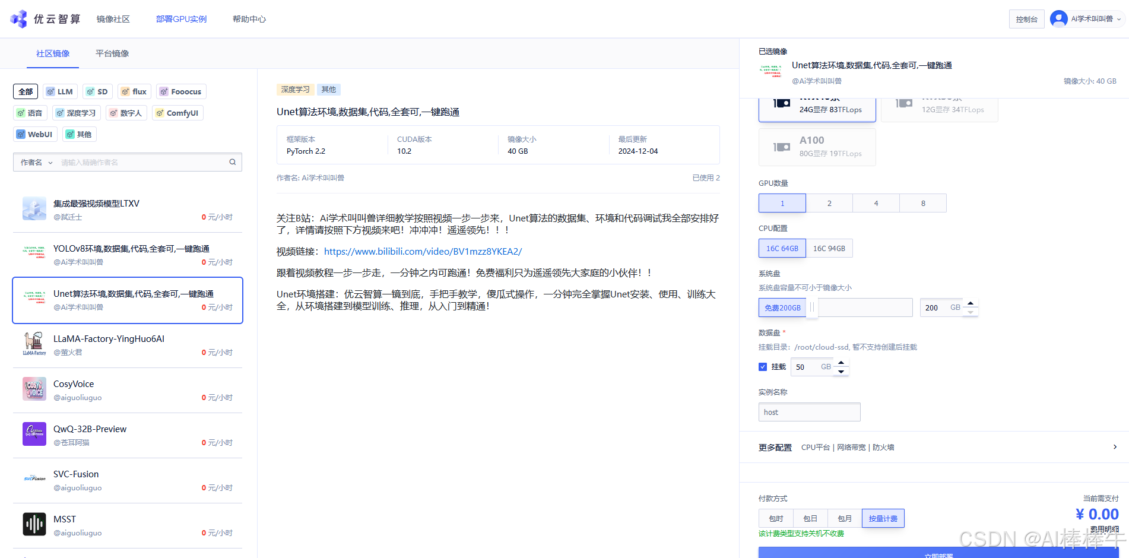The height and width of the screenshot is (558, 1129).
Task: Decrease system disk size with down arrow
Action: coord(971,312)
